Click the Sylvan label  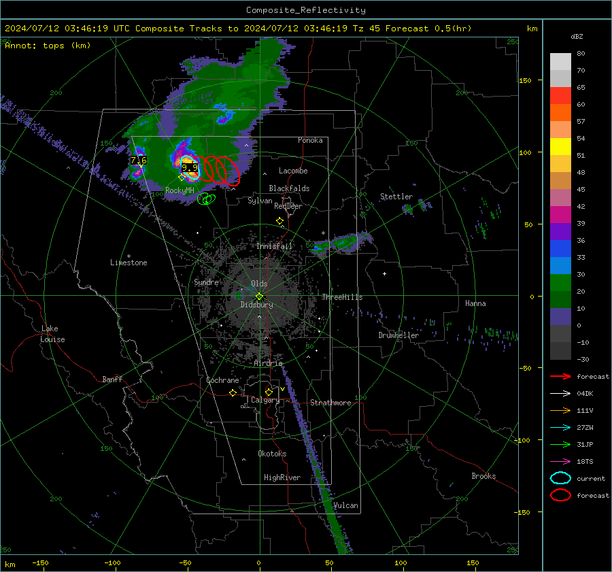pyautogui.click(x=260, y=201)
